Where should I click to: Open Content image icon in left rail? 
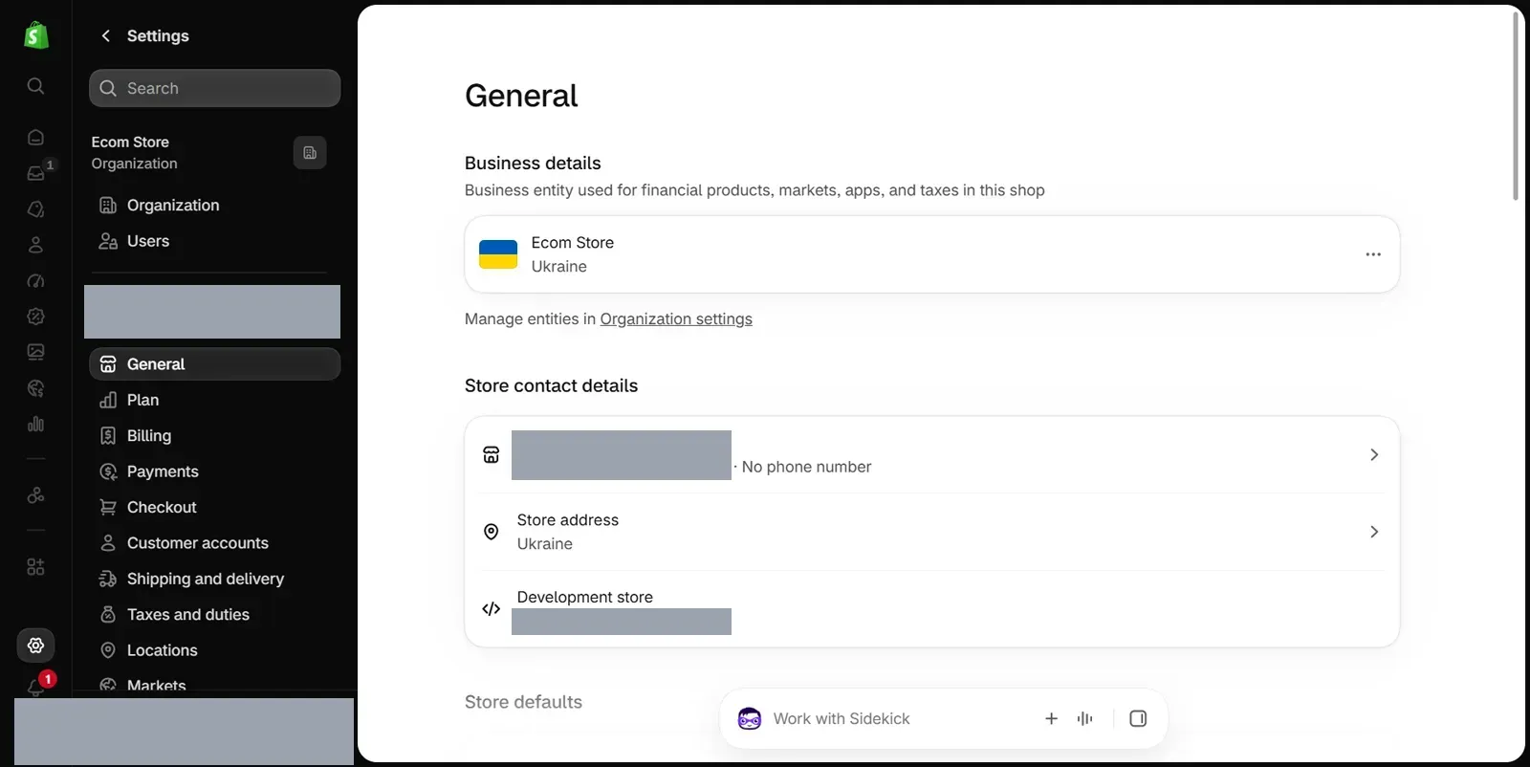(x=35, y=352)
